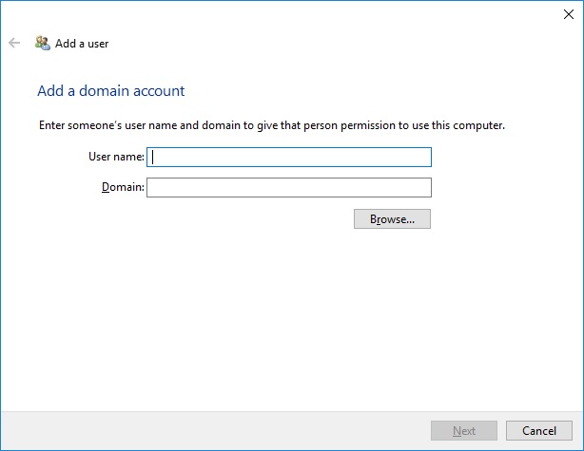This screenshot has width=584, height=451.
Task: Click the Add a user people icon
Action: tap(43, 43)
